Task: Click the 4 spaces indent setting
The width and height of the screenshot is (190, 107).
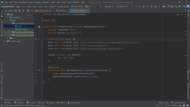Action: [174, 106]
